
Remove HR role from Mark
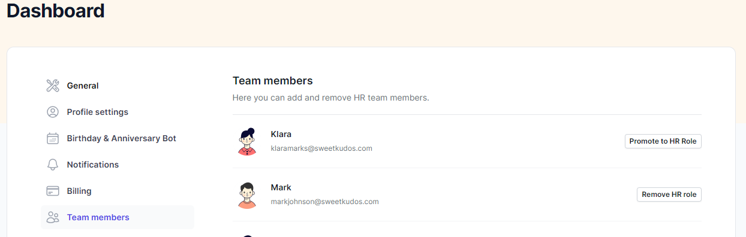tap(669, 195)
